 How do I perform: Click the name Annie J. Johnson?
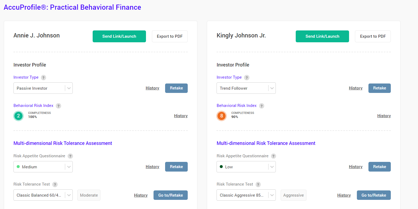37,36
